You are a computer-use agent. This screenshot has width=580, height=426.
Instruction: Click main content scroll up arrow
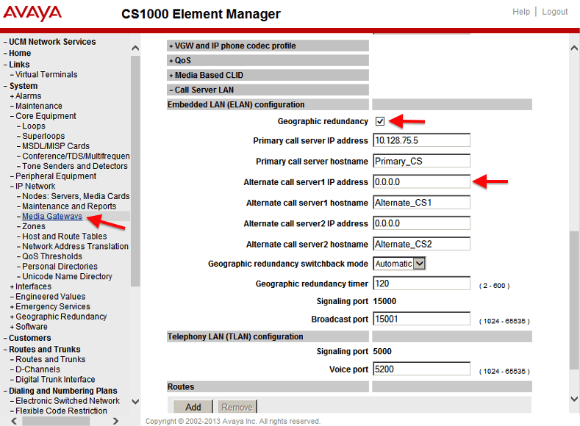[x=574, y=48]
